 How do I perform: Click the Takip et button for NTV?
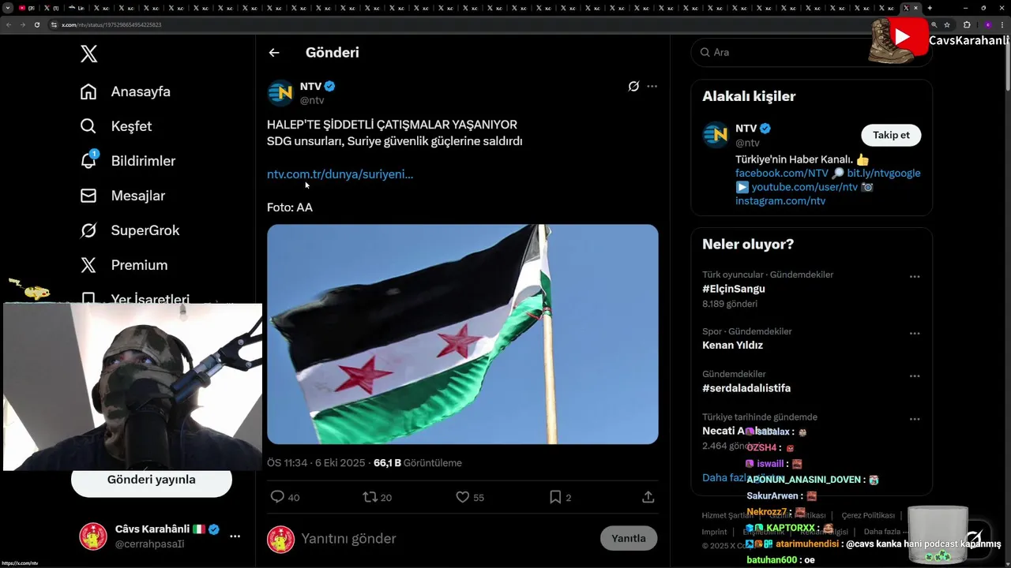891,135
